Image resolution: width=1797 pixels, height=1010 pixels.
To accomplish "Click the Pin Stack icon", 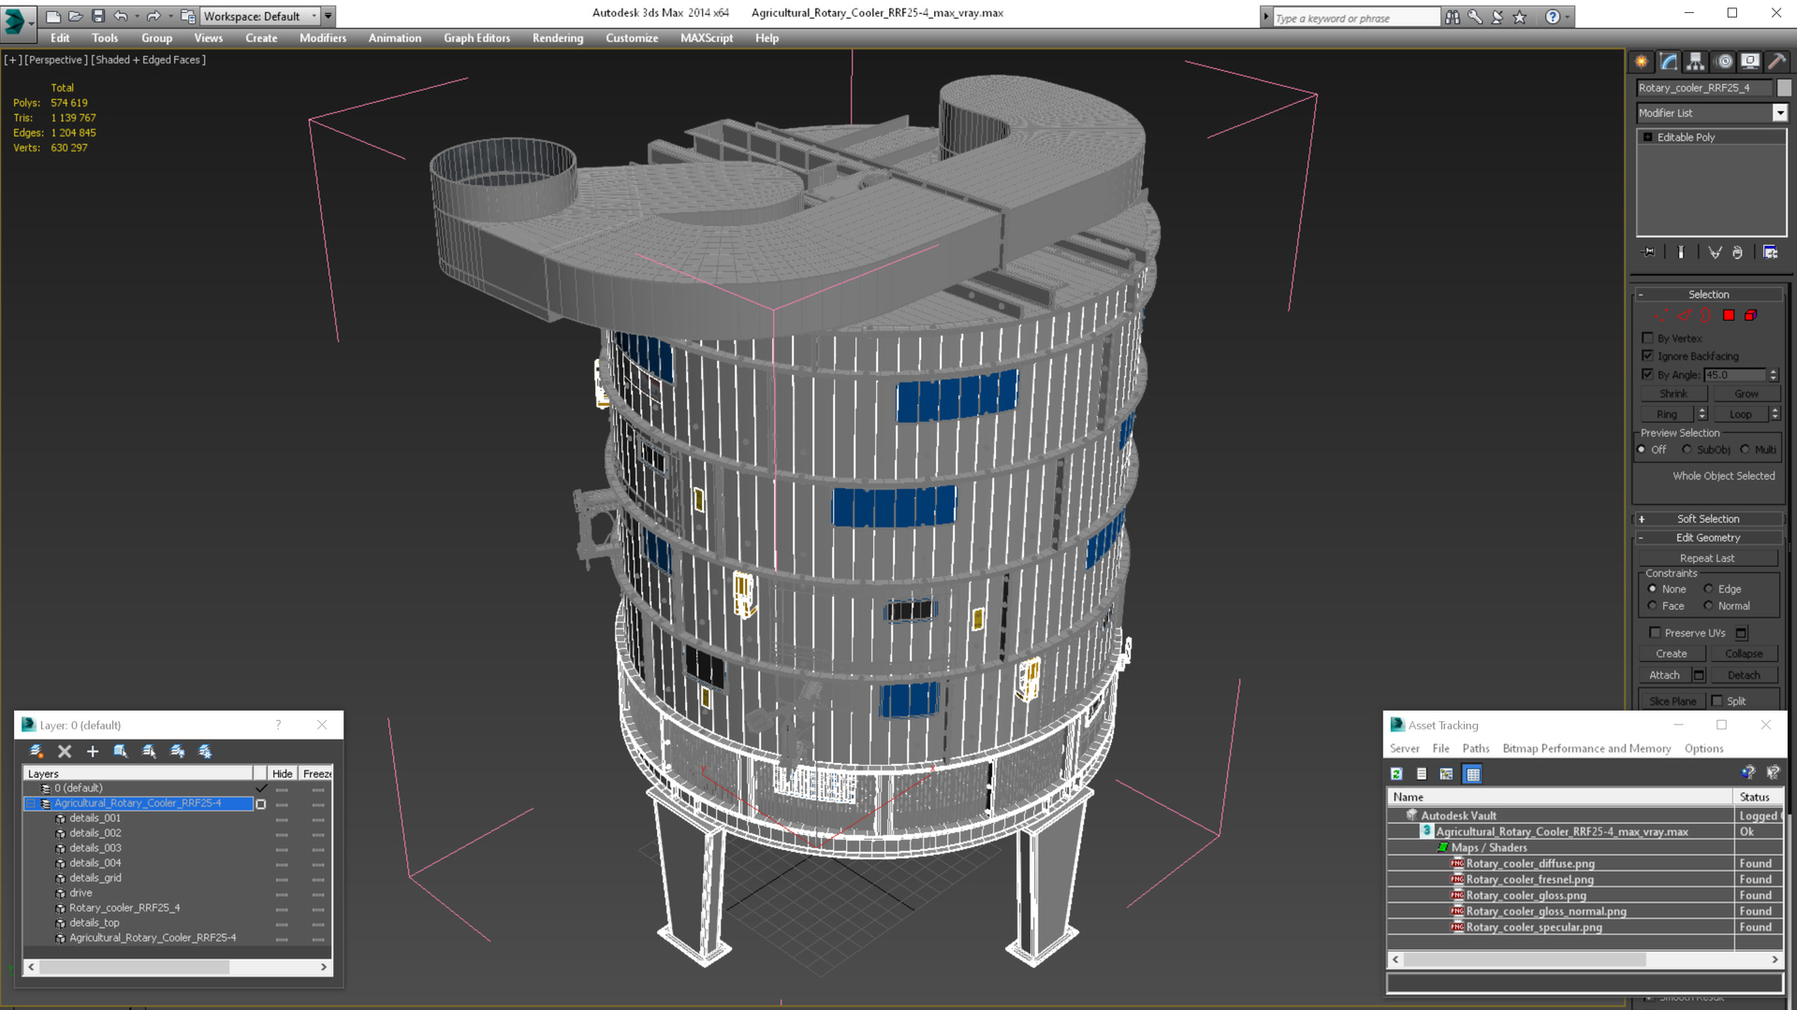I will click(x=1649, y=252).
